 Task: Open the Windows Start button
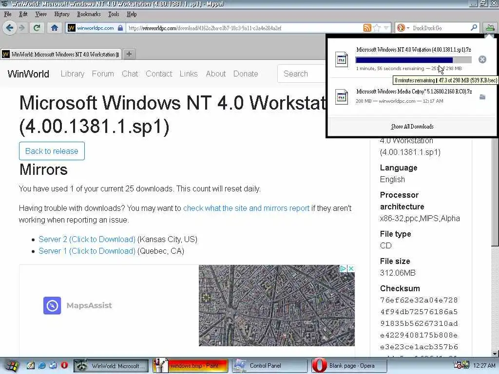tap(12, 366)
